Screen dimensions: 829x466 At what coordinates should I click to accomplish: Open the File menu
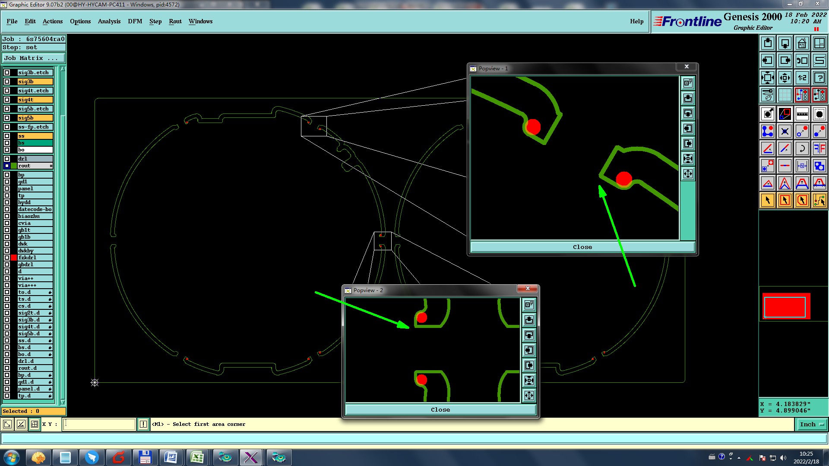click(12, 21)
